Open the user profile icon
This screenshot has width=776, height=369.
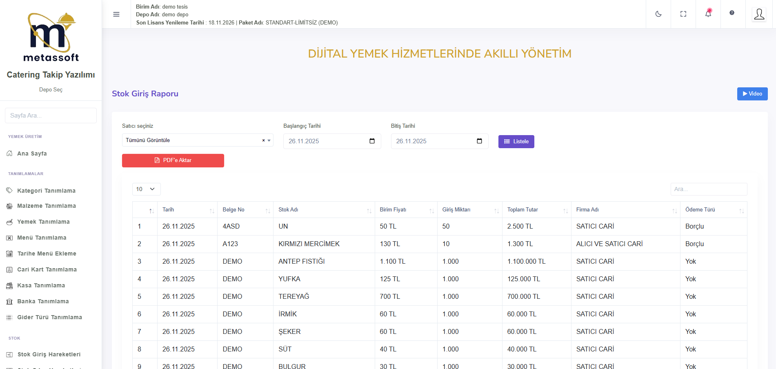pos(759,14)
